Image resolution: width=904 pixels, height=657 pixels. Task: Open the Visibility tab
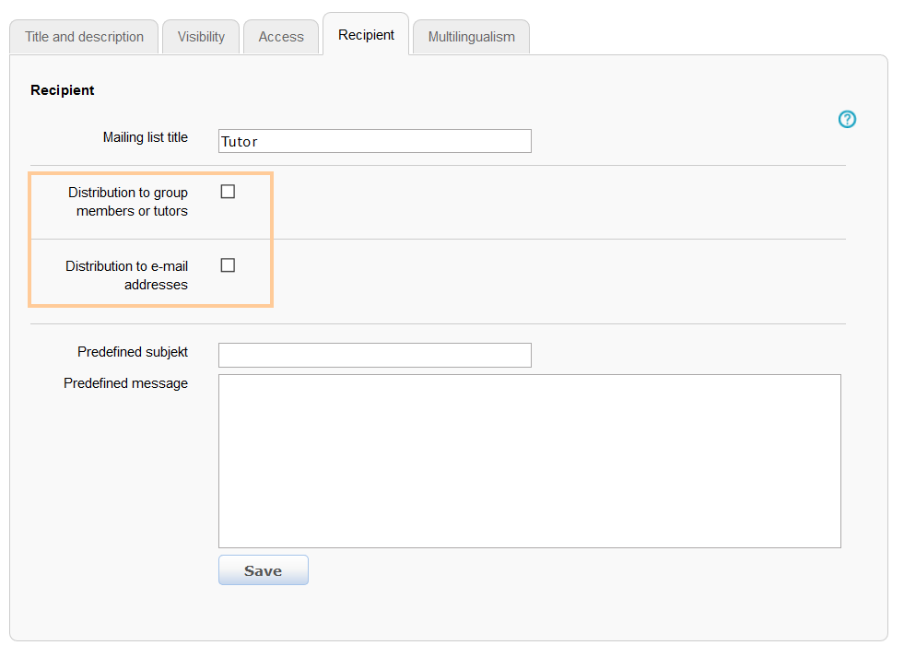[x=201, y=37]
